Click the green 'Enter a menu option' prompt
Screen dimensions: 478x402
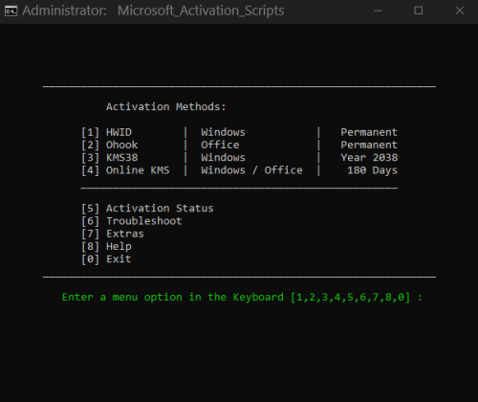pyautogui.click(x=242, y=298)
